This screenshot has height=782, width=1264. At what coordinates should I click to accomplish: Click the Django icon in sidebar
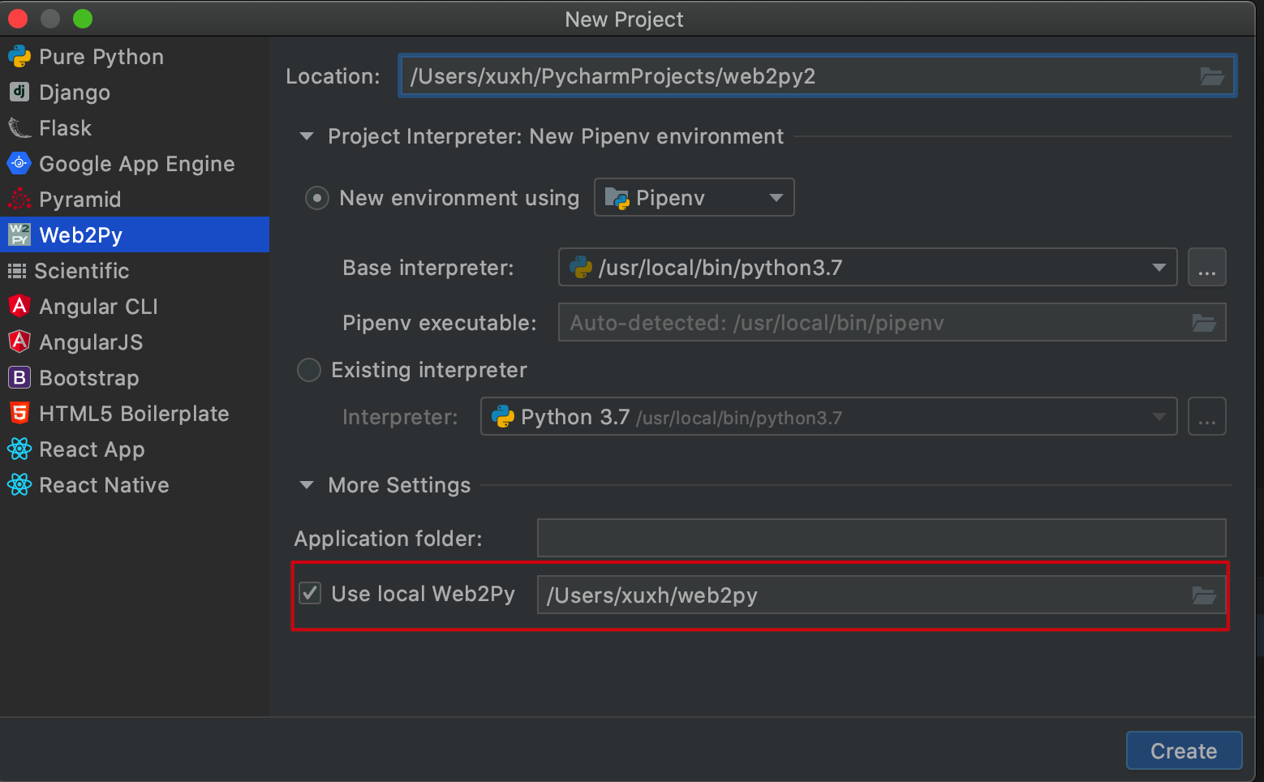pos(19,92)
